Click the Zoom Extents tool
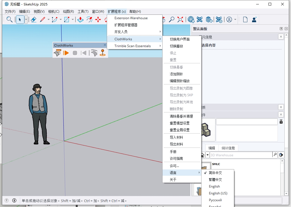The height and width of the screenshot is (207, 291). point(180,19)
